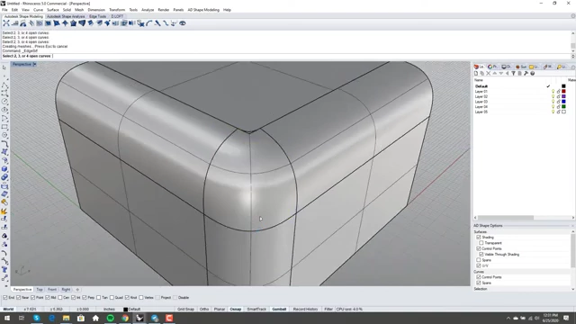Select the box solid tool in left sidebar

pos(4,168)
